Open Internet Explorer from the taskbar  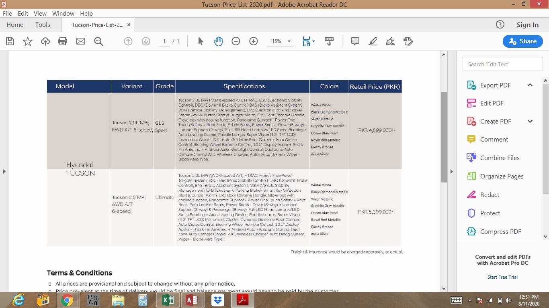(x=18, y=300)
